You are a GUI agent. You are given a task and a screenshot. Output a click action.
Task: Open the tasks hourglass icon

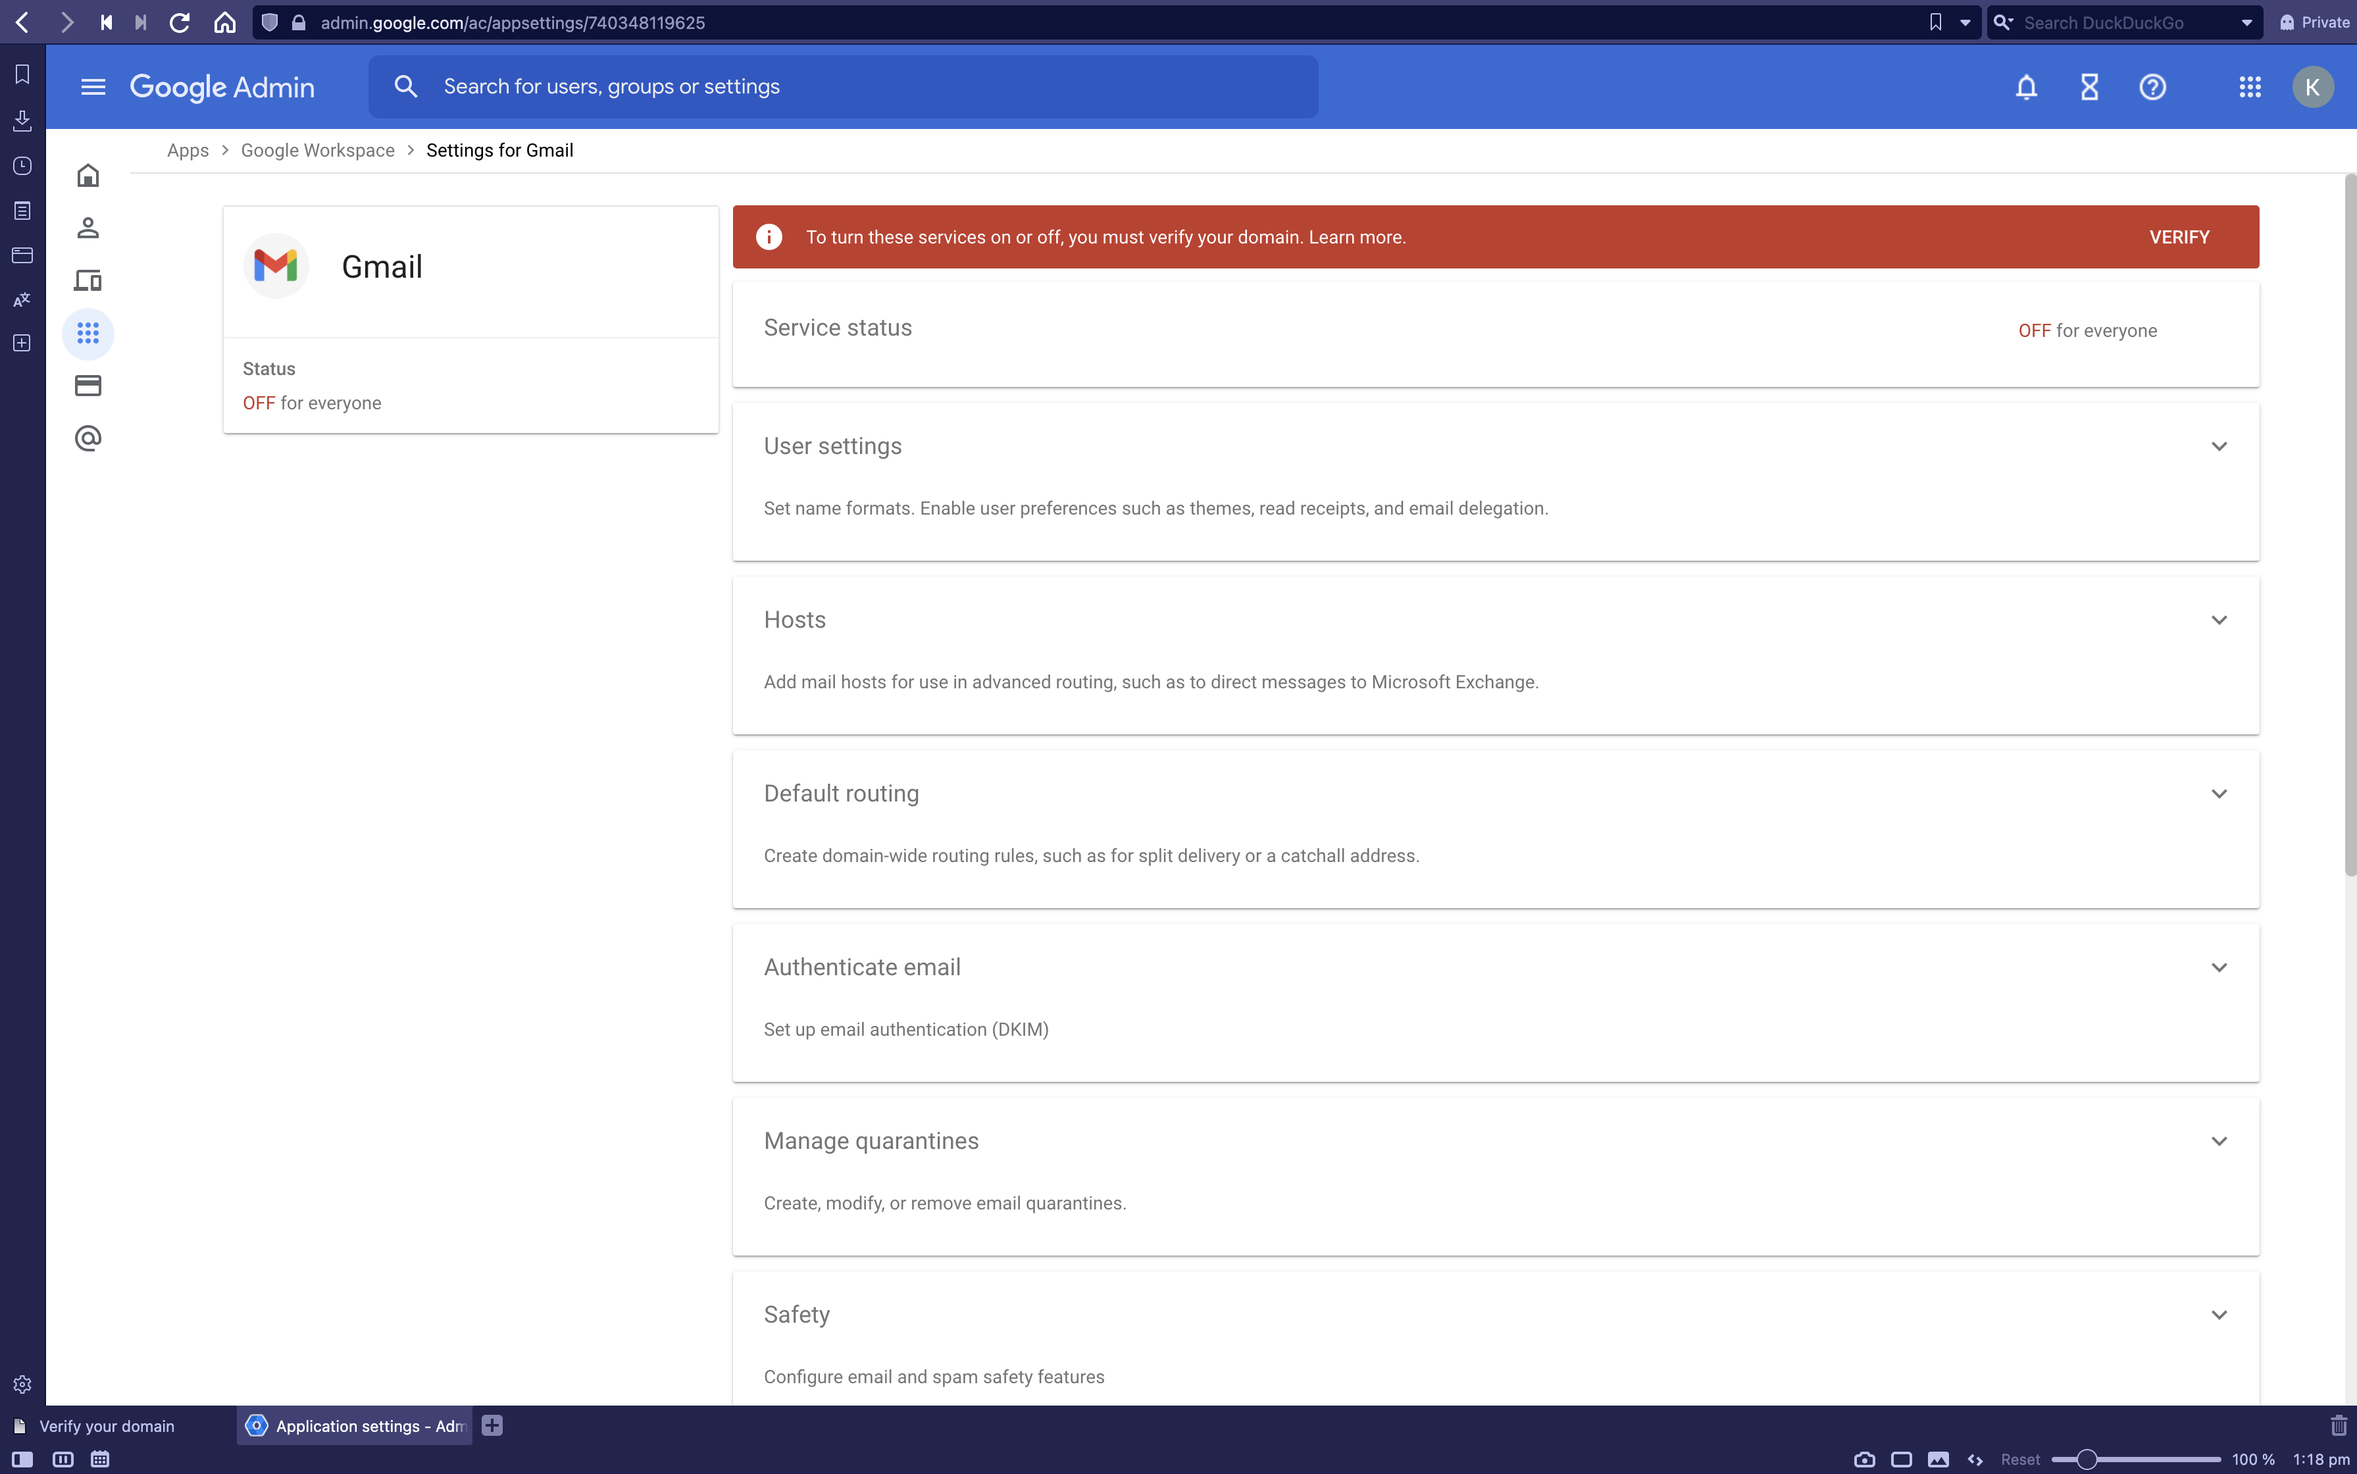tap(2089, 87)
